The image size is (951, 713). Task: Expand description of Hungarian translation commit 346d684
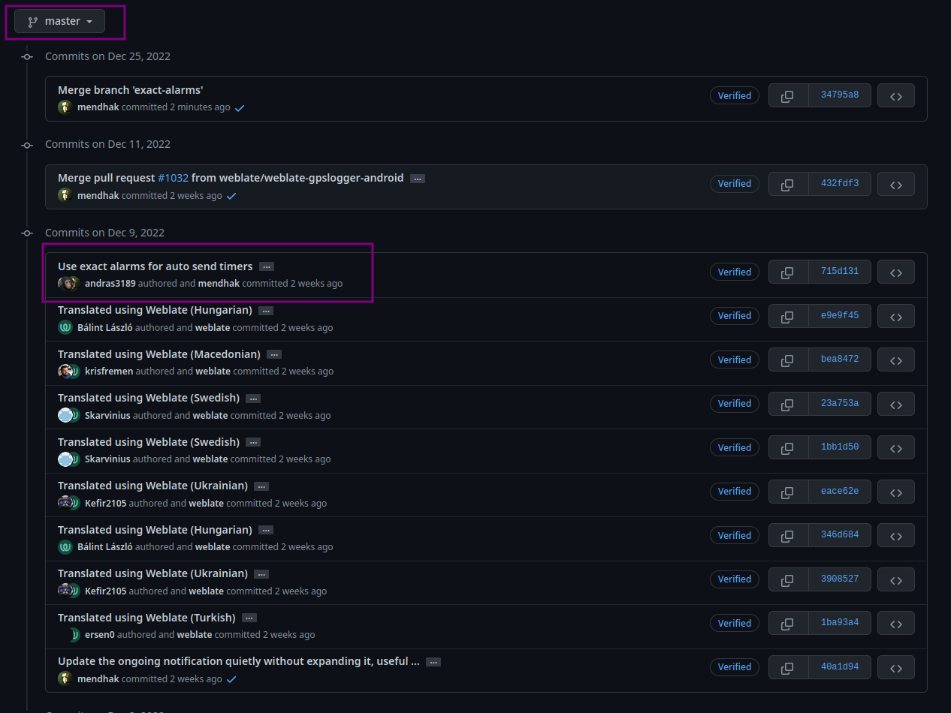pyautogui.click(x=265, y=530)
